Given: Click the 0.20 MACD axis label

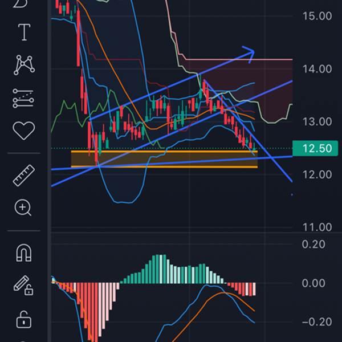Looking at the screenshot, I should coord(313,245).
